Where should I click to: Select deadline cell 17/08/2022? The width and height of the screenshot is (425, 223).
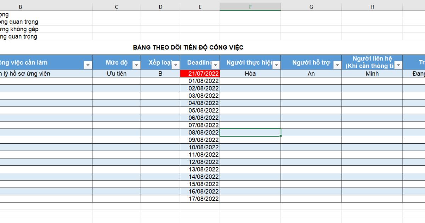coord(200,199)
